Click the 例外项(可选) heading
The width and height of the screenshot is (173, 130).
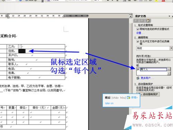(144, 56)
